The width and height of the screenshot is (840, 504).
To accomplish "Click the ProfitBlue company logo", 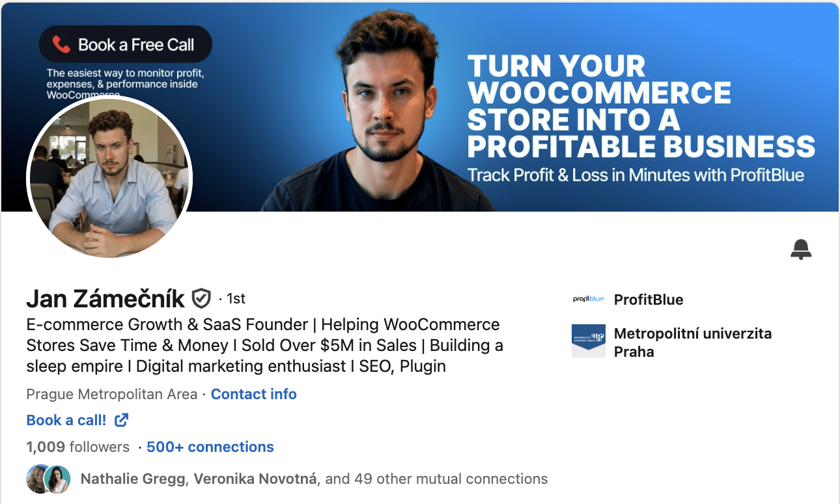I will [x=588, y=300].
